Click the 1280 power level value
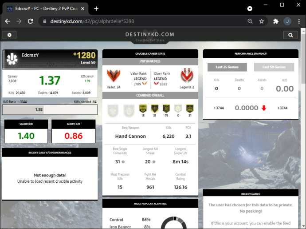Image resolution: width=306 pixels, height=229 pixels. [86, 56]
